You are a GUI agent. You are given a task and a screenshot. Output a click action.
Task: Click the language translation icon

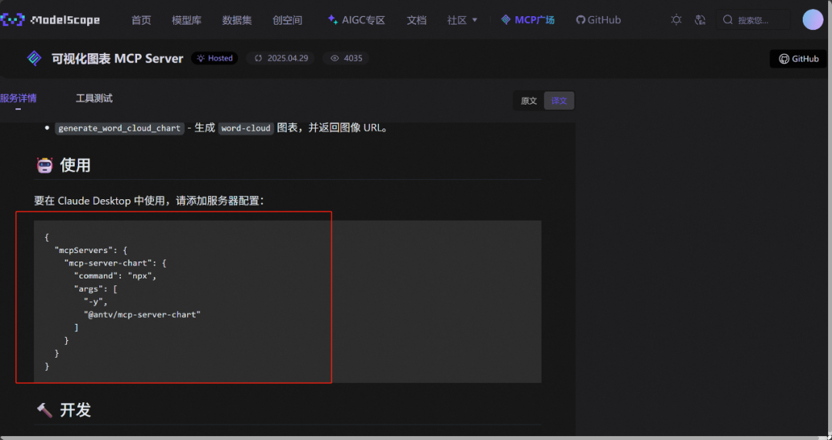(699, 20)
